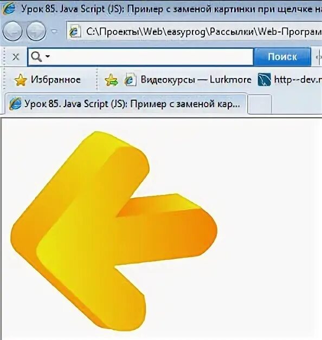Close the search toolbar with X
Screen dimensions: 322x340
click(x=16, y=57)
